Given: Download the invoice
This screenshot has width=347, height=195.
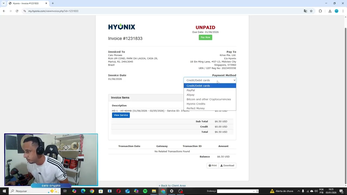Looking at the screenshot, I should [227, 165].
